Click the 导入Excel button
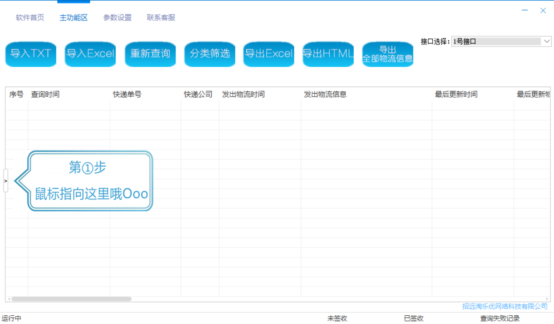Image resolution: width=554 pixels, height=324 pixels. (x=90, y=54)
